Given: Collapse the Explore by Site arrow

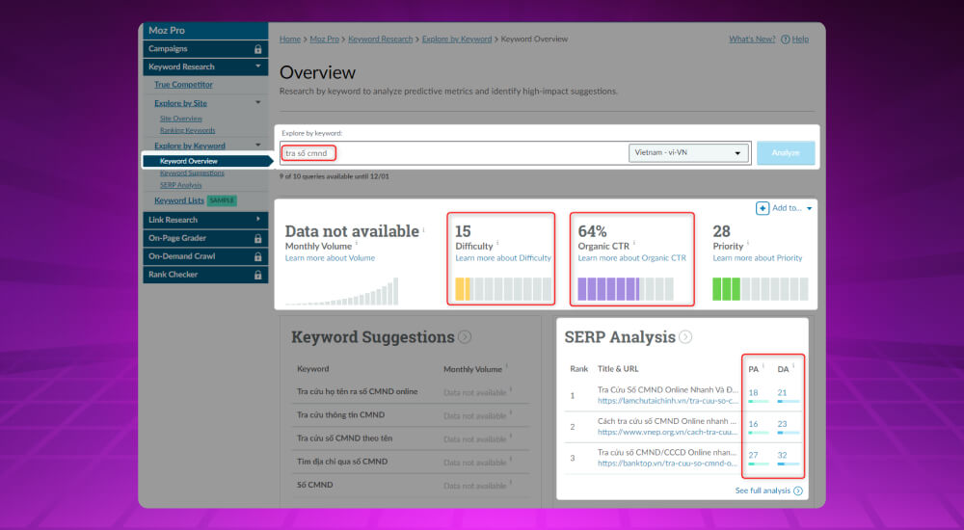Looking at the screenshot, I should (x=258, y=102).
